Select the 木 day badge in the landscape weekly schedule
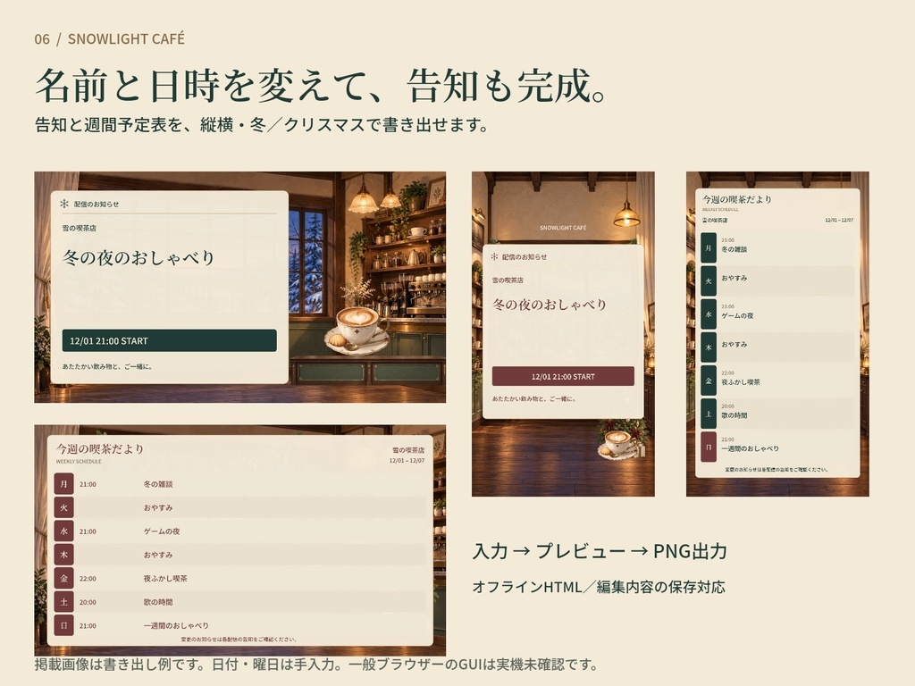 coord(63,555)
